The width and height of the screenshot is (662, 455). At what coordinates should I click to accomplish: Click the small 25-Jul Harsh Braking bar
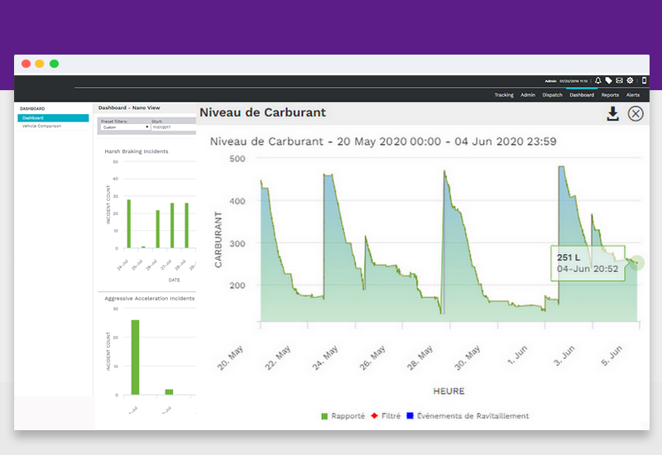click(x=143, y=247)
